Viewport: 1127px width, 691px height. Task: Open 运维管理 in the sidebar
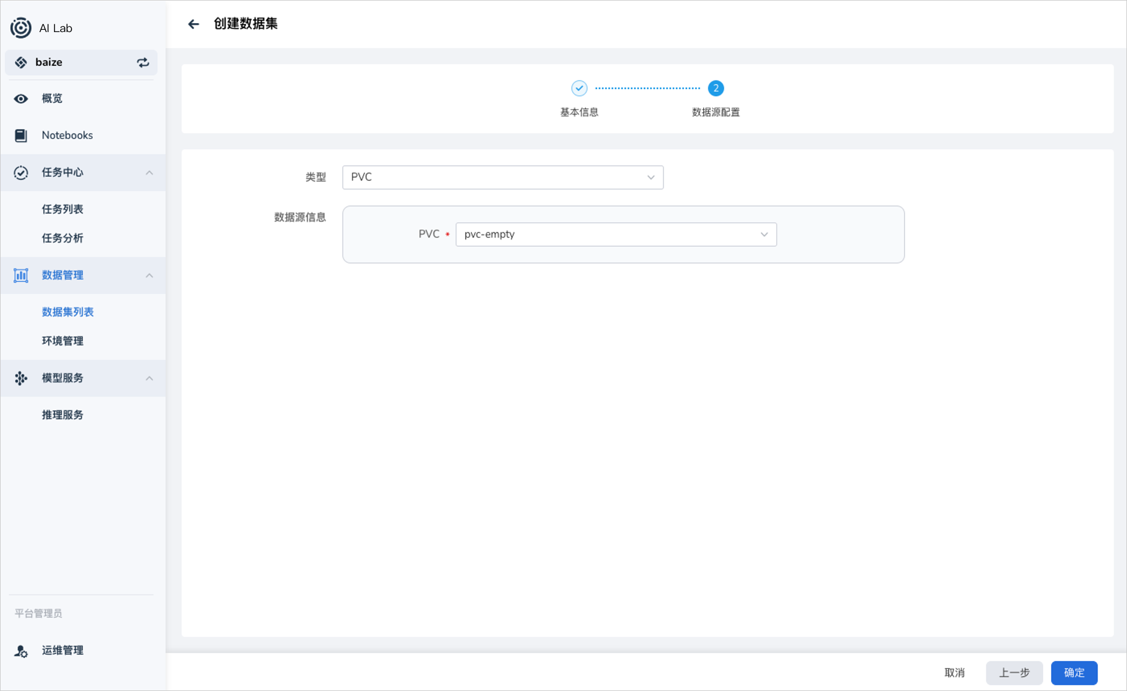point(83,650)
